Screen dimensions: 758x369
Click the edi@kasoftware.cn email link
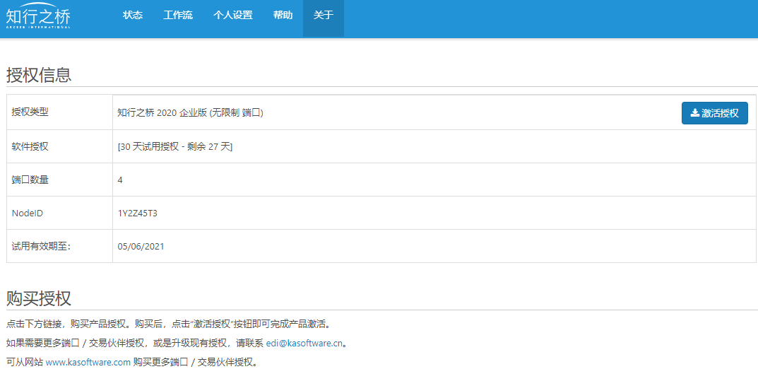(x=304, y=344)
